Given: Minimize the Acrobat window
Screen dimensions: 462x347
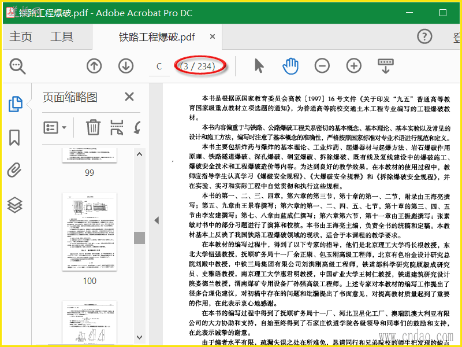Looking at the screenshot, I should coord(409,13).
